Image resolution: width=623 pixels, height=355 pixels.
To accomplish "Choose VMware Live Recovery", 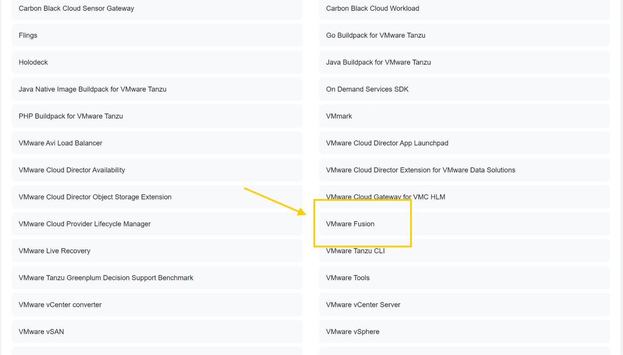I will coord(157,251).
